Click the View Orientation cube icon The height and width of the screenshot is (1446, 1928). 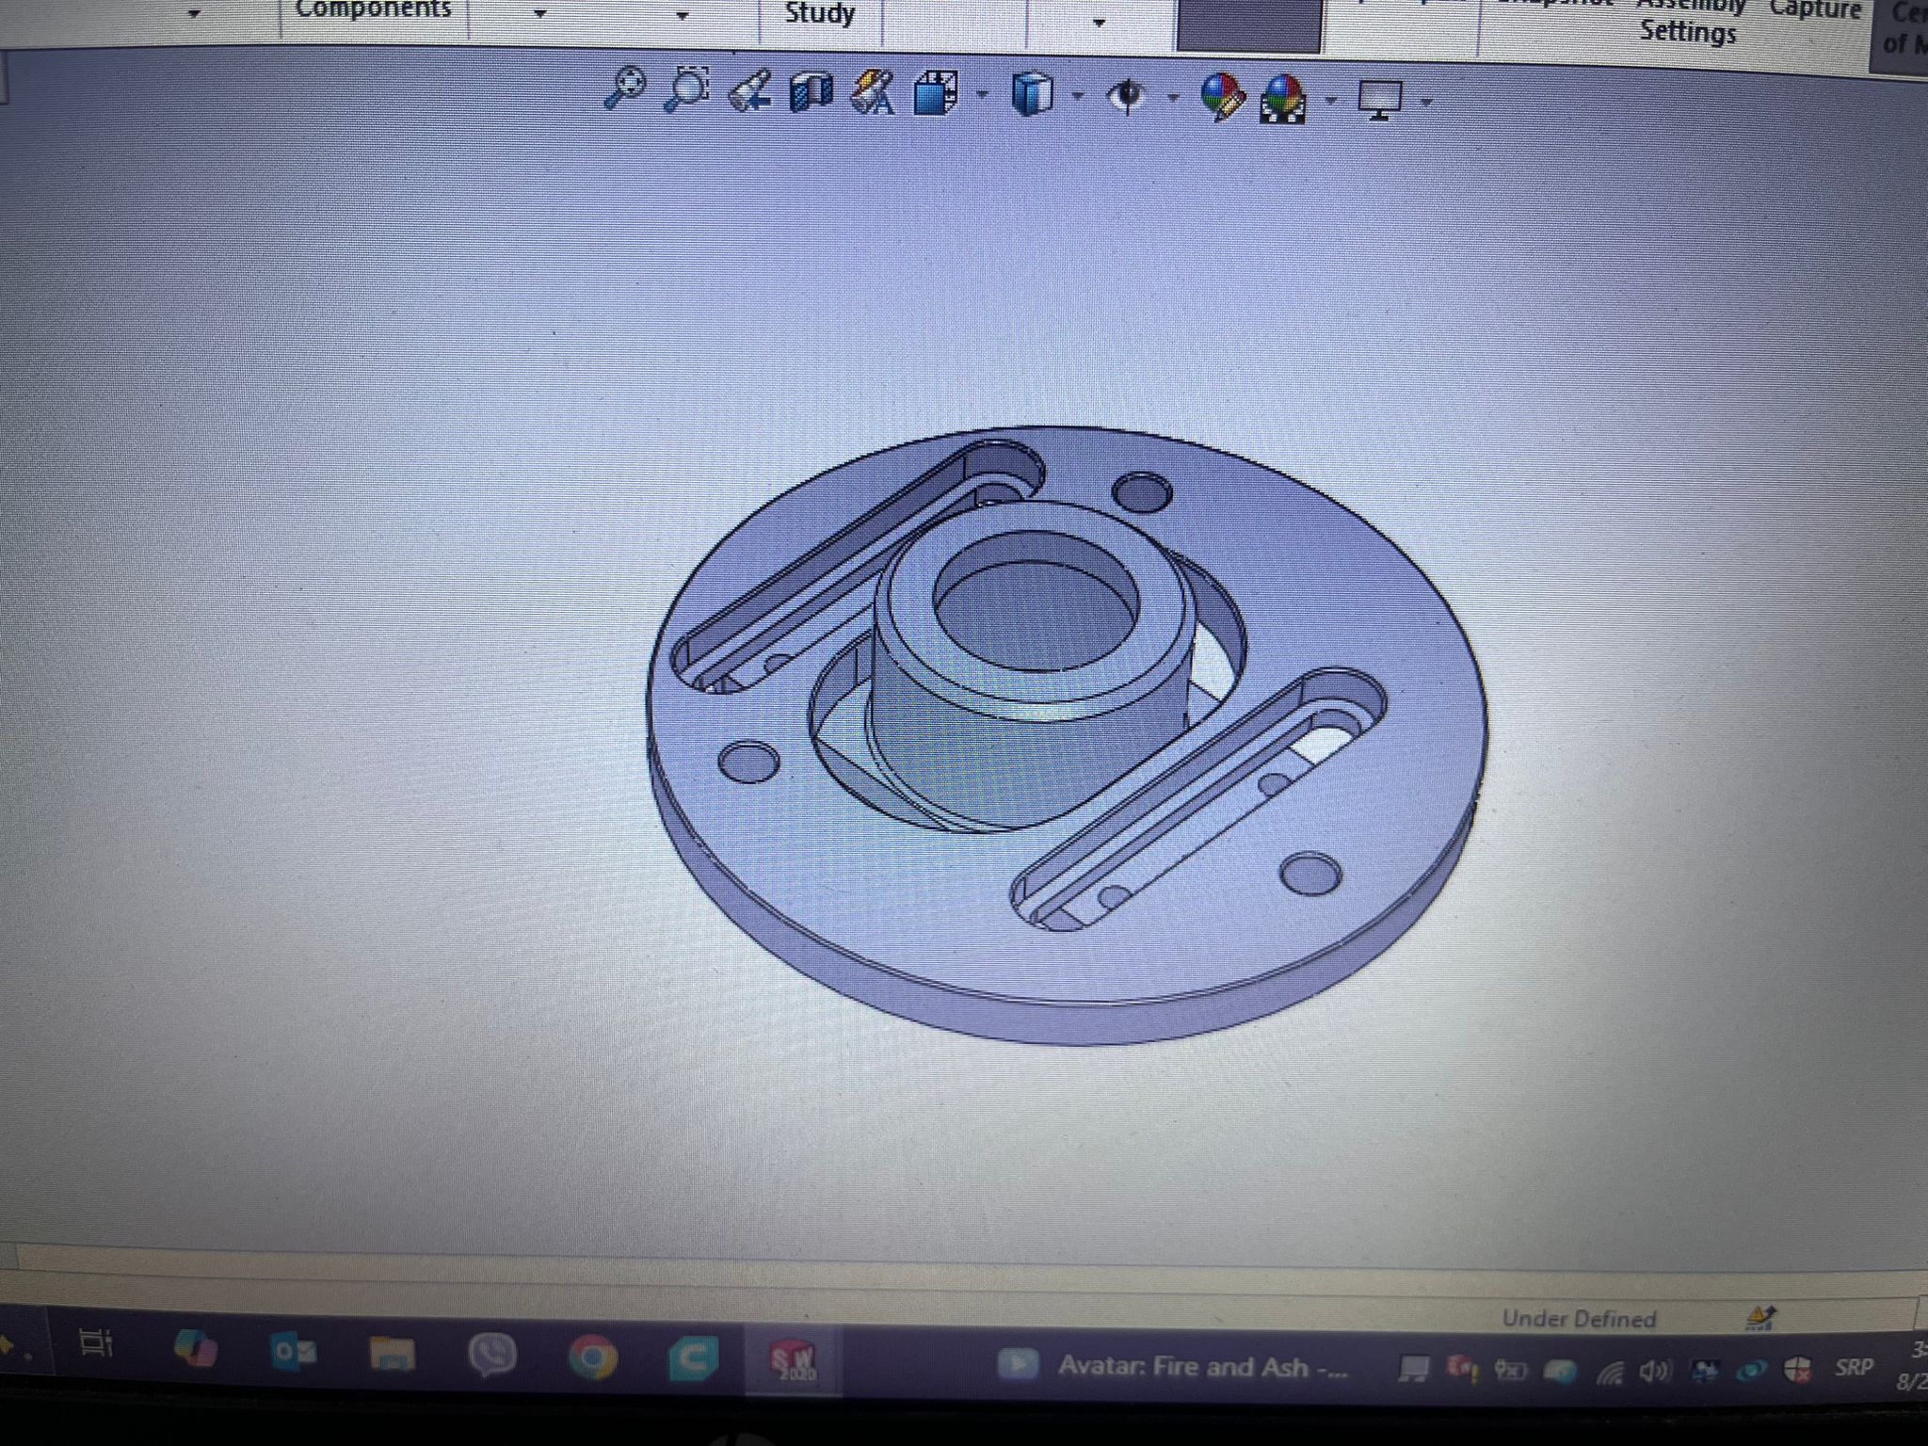pos(936,94)
